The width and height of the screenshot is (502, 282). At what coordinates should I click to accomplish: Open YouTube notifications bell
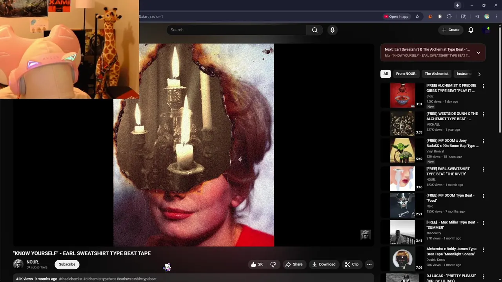tap(471, 30)
